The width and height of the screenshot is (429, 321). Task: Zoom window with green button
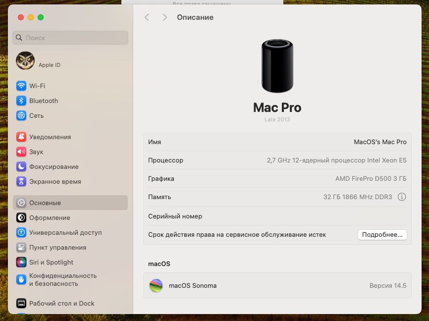41,17
